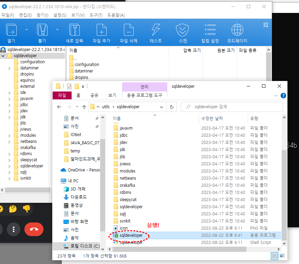Screen dimensions: 299x264
Task: Select equinox folder in Bandizip tree
Action: click(x=27, y=80)
